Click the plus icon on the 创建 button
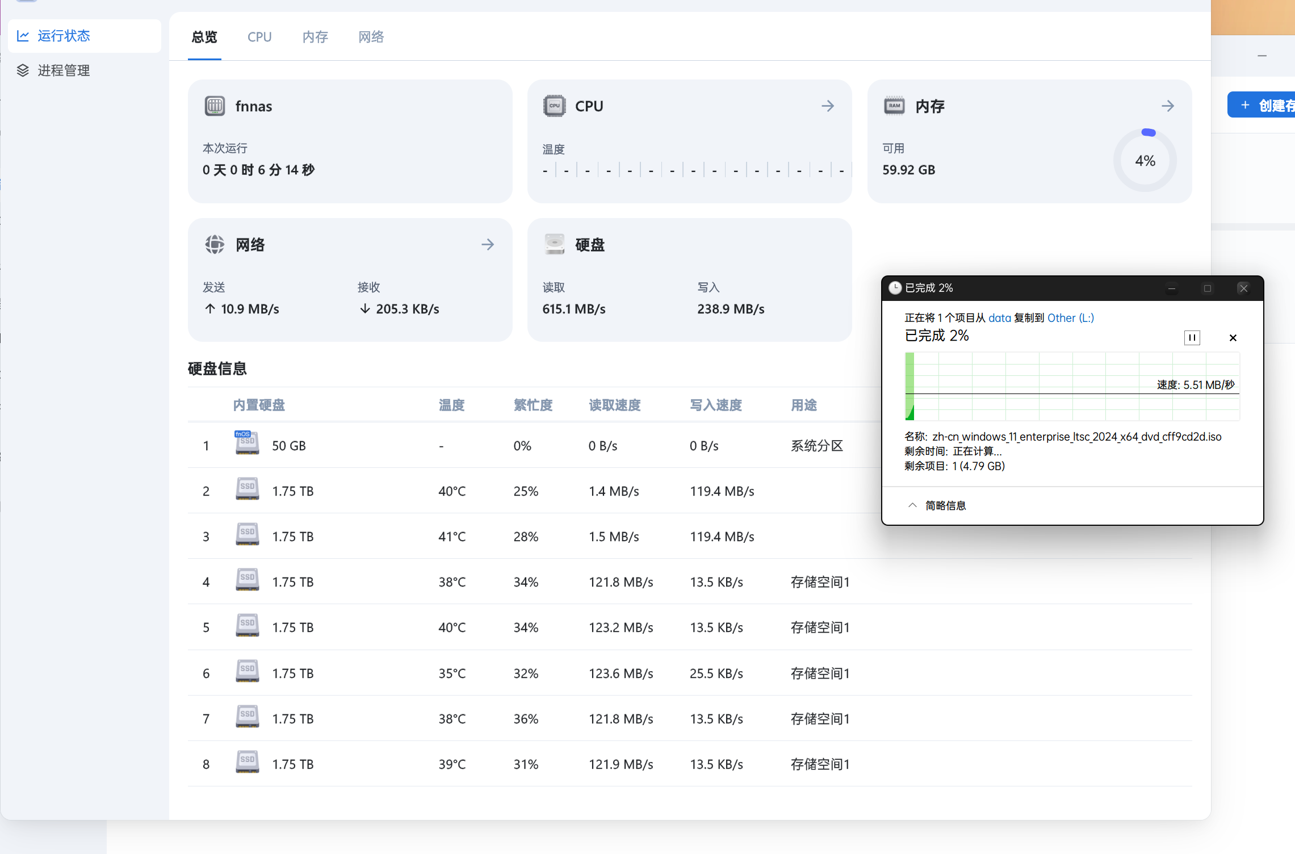The image size is (1295, 854). tap(1245, 105)
